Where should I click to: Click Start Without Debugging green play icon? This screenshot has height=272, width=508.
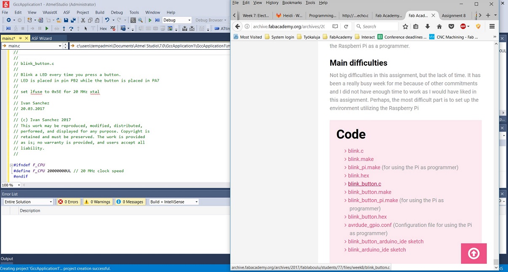click(150, 20)
